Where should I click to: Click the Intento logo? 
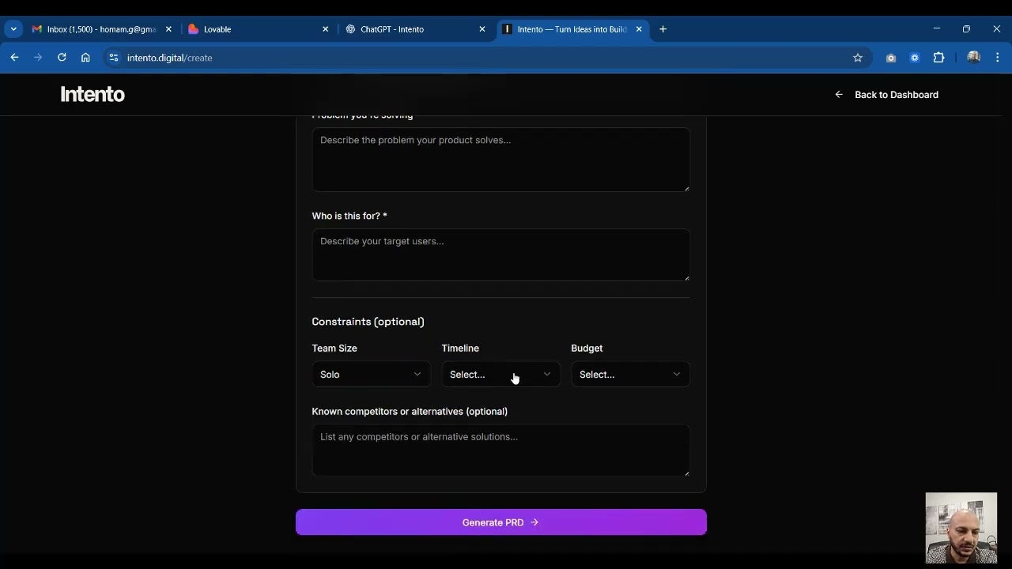(93, 94)
